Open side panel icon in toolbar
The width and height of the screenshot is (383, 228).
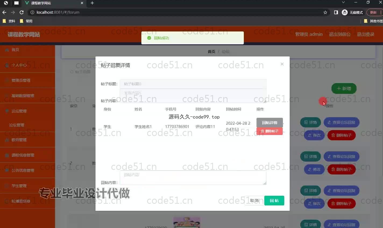pos(336,12)
